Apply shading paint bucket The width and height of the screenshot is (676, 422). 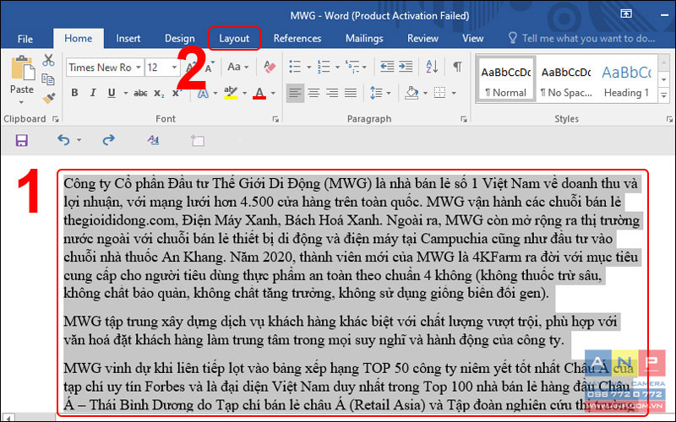412,93
